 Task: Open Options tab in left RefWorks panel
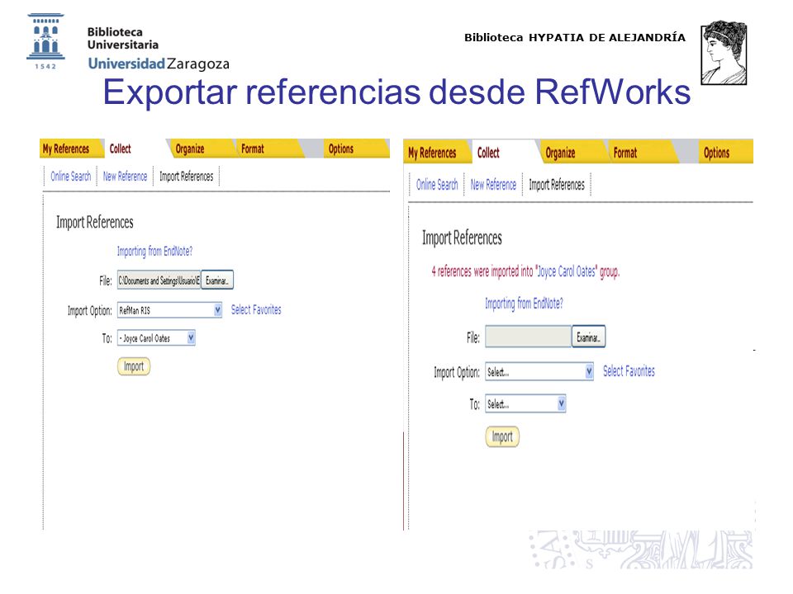tap(341, 148)
